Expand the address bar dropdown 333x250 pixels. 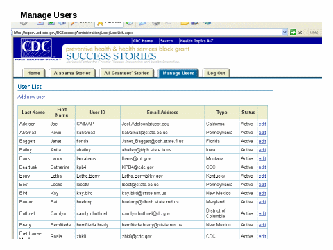click(284, 33)
